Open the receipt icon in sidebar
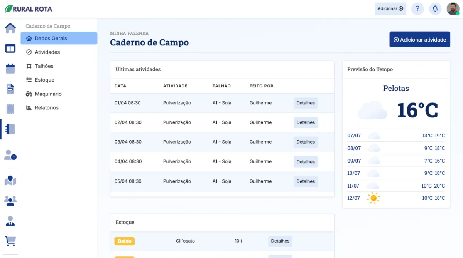 (x=10, y=109)
